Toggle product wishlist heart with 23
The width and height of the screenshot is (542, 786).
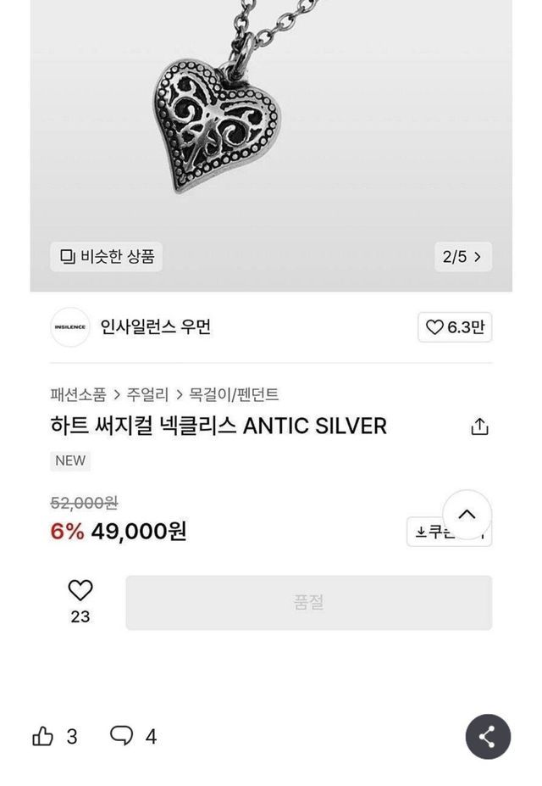tap(80, 590)
